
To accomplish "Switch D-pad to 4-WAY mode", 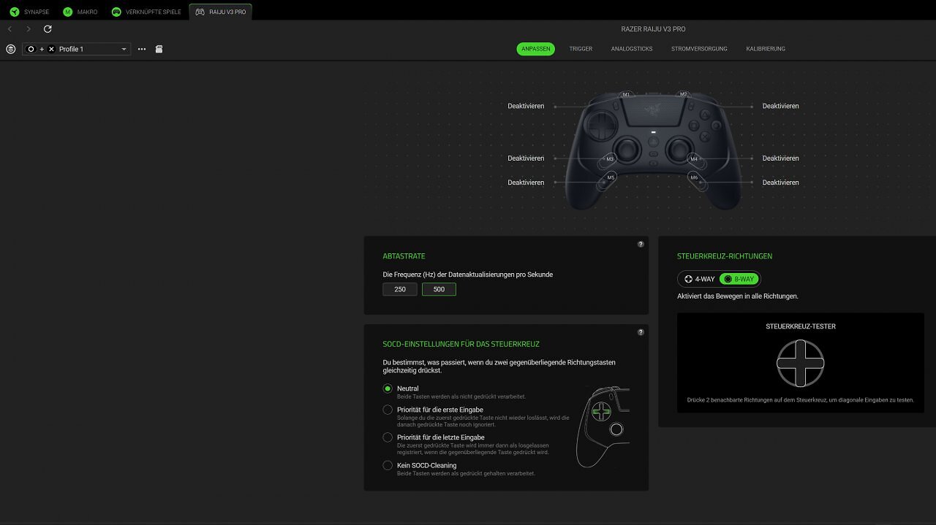I will click(699, 279).
